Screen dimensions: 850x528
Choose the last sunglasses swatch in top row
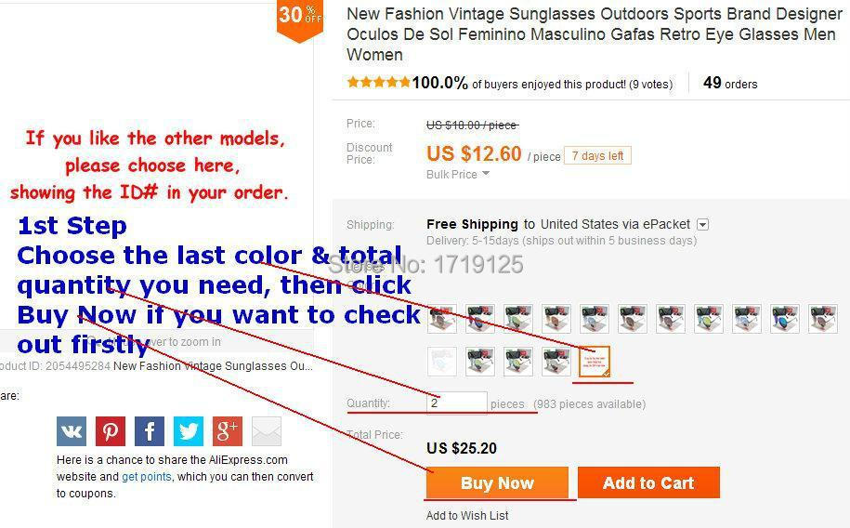pos(823,319)
